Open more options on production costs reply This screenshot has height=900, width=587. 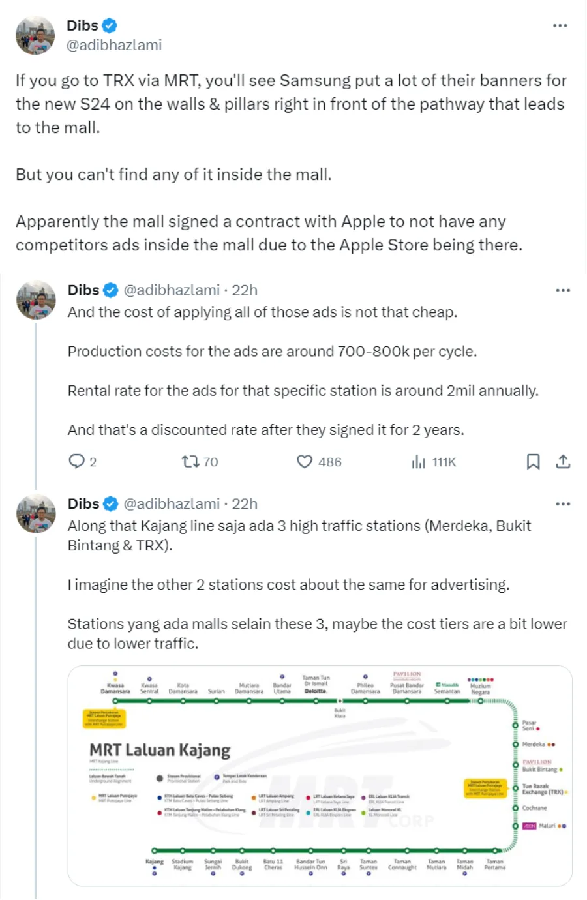(563, 290)
